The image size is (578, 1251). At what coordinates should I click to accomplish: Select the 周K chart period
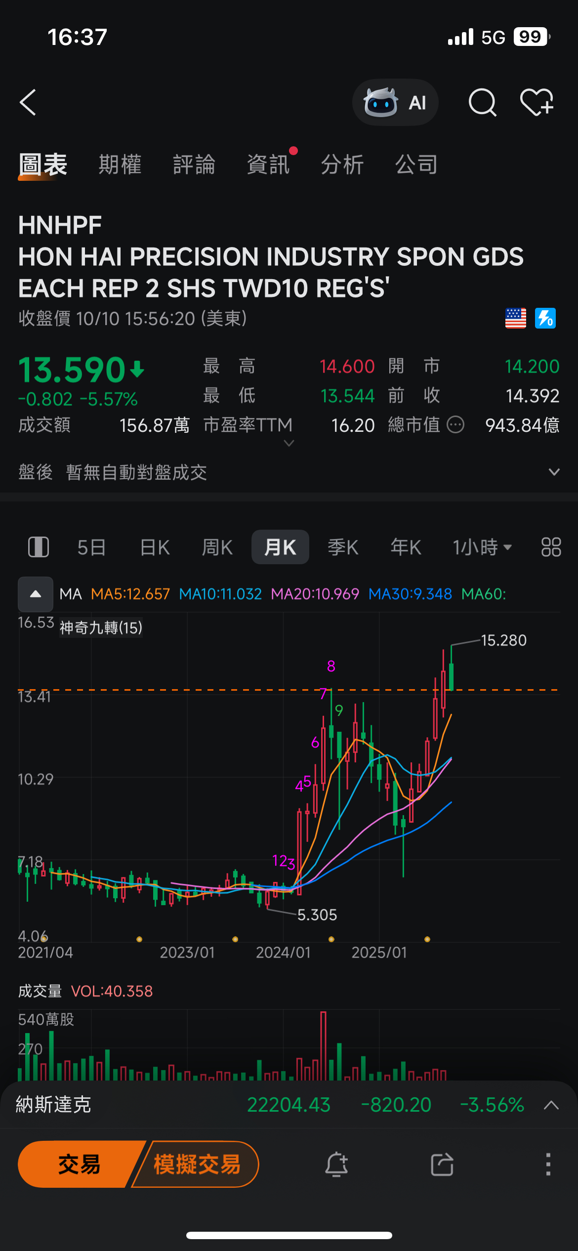coord(217,547)
